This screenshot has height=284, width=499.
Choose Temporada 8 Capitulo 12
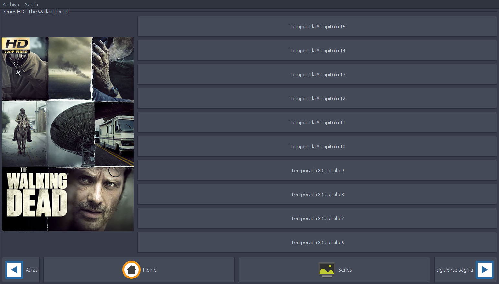pos(317,98)
